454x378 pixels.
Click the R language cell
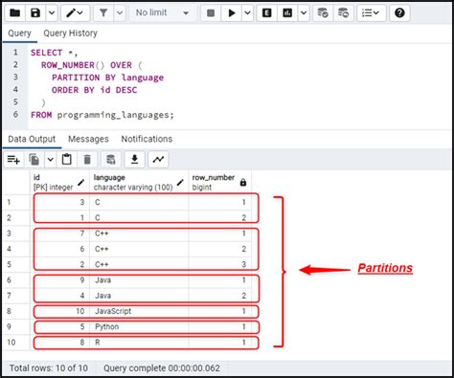tap(139, 343)
